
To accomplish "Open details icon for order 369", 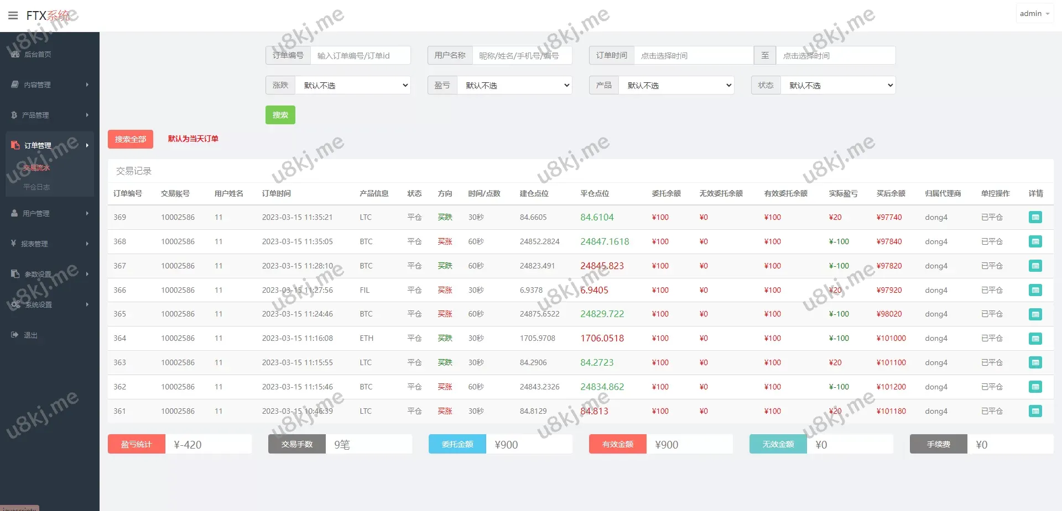I will (1035, 218).
